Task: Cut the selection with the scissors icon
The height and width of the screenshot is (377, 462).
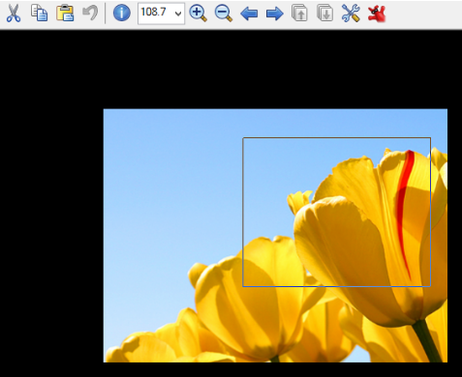Action: point(14,14)
